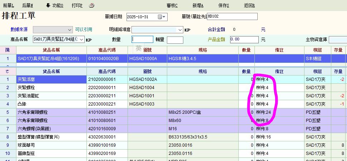The height and width of the screenshot is (161, 347).
Task: Click the 可以引用 link text
Action: click(x=84, y=30)
